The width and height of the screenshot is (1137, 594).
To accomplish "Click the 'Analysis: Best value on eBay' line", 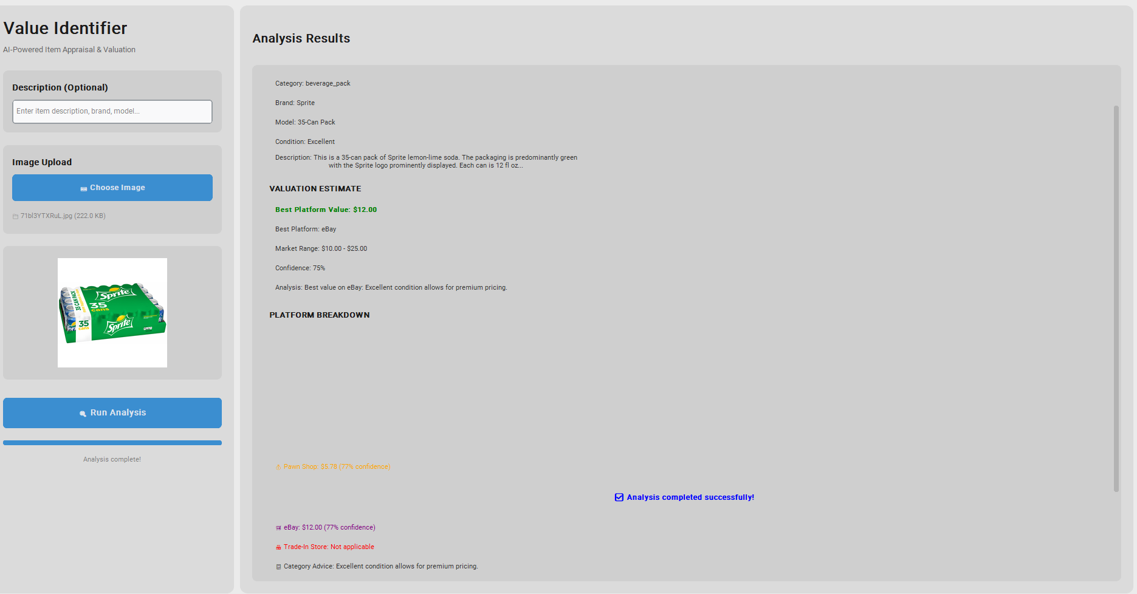I will pos(391,287).
